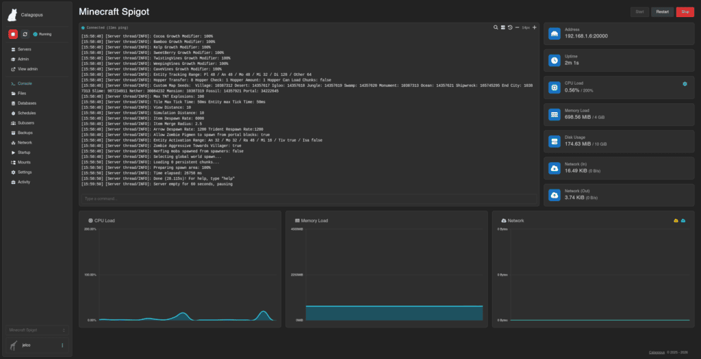
Task: Open the jelco user menu dots
Action: point(62,345)
